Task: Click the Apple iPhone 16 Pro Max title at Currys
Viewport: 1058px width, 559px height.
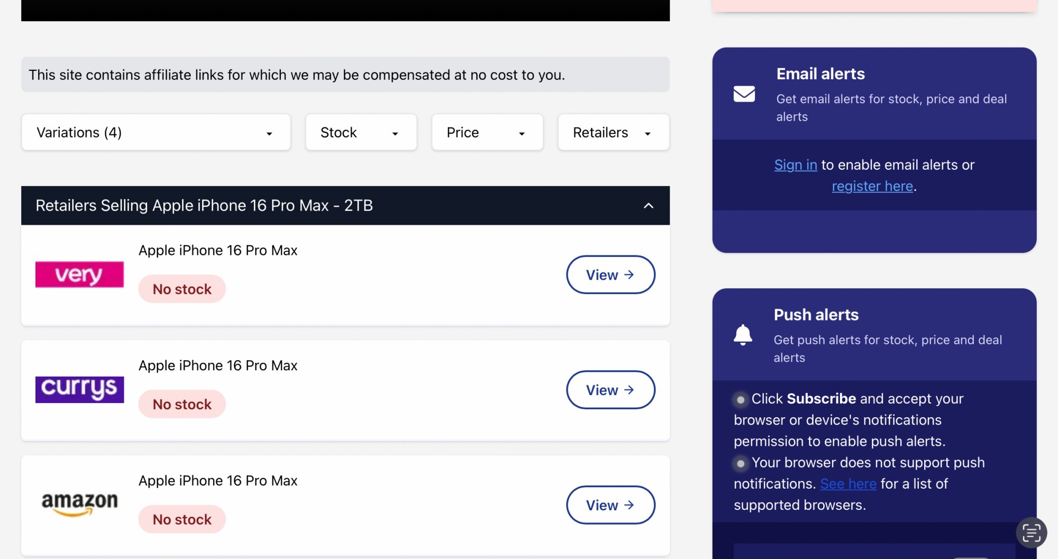Action: [218, 365]
